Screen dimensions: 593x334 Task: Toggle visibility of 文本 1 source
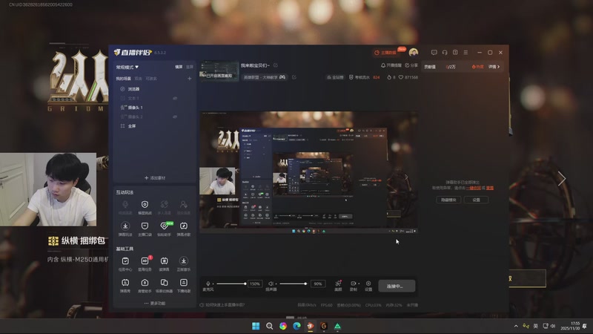click(175, 98)
